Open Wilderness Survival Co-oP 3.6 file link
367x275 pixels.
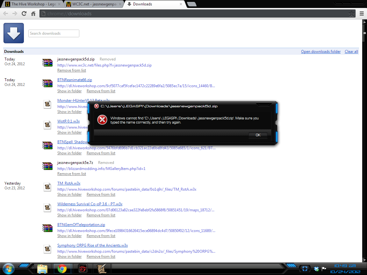tap(90, 204)
